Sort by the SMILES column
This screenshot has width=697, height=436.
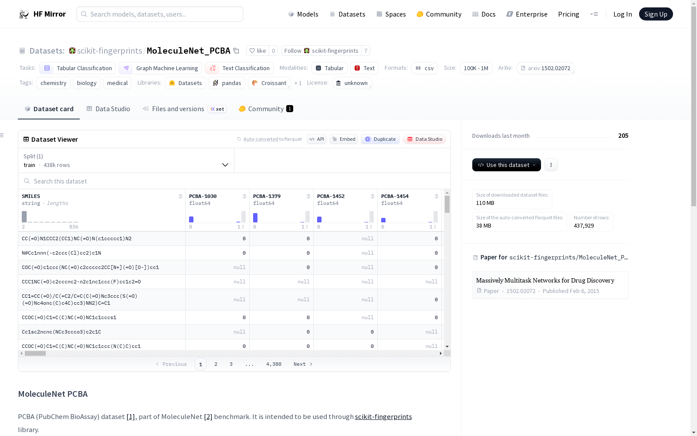180,196
